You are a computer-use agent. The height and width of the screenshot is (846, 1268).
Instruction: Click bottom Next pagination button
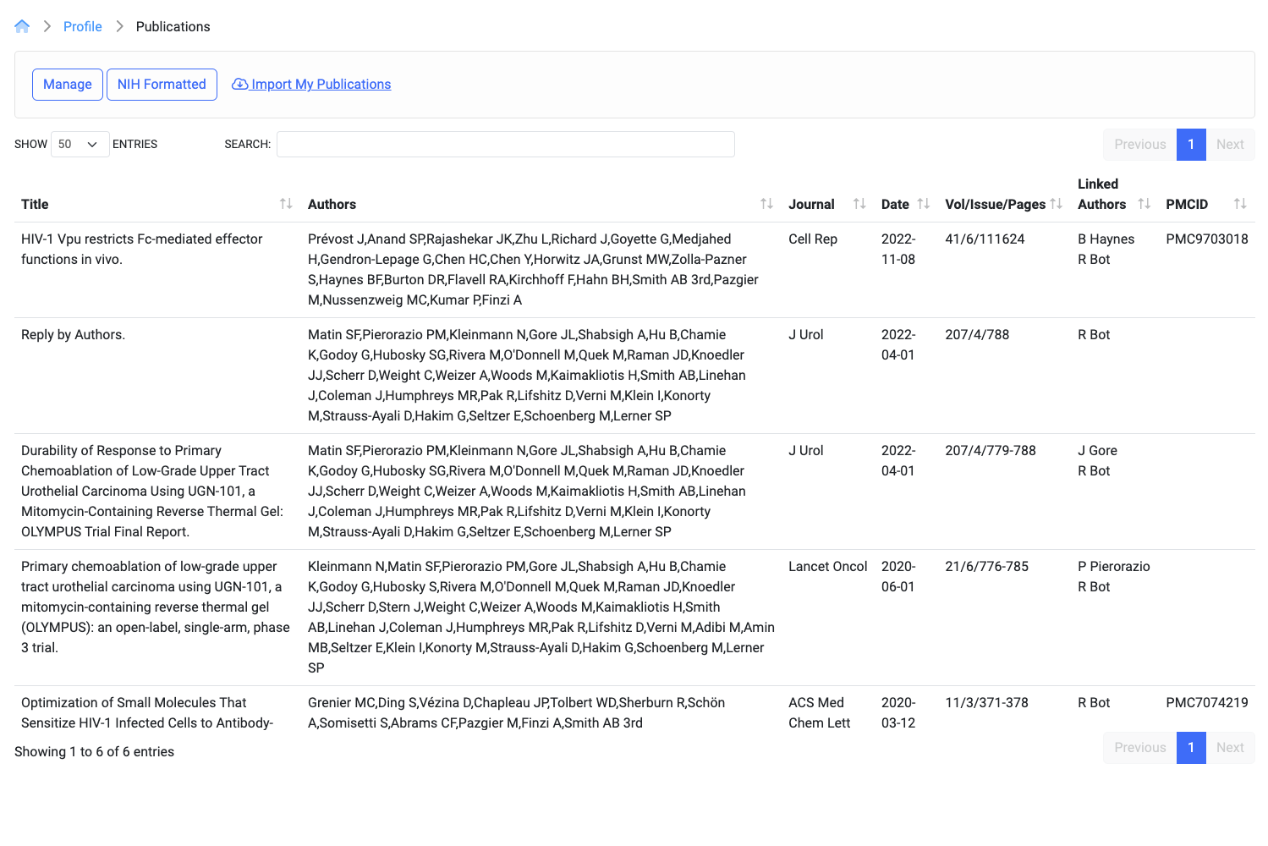(x=1230, y=748)
